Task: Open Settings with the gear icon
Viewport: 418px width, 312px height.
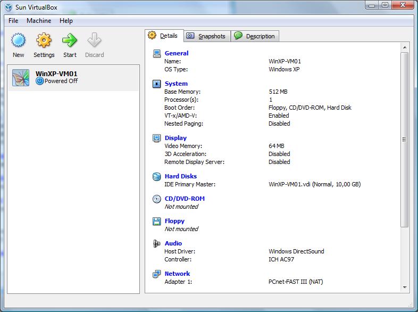Action: click(44, 40)
